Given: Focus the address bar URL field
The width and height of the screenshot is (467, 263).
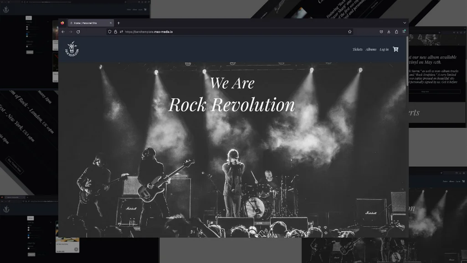Looking at the screenshot, I should click(228, 32).
